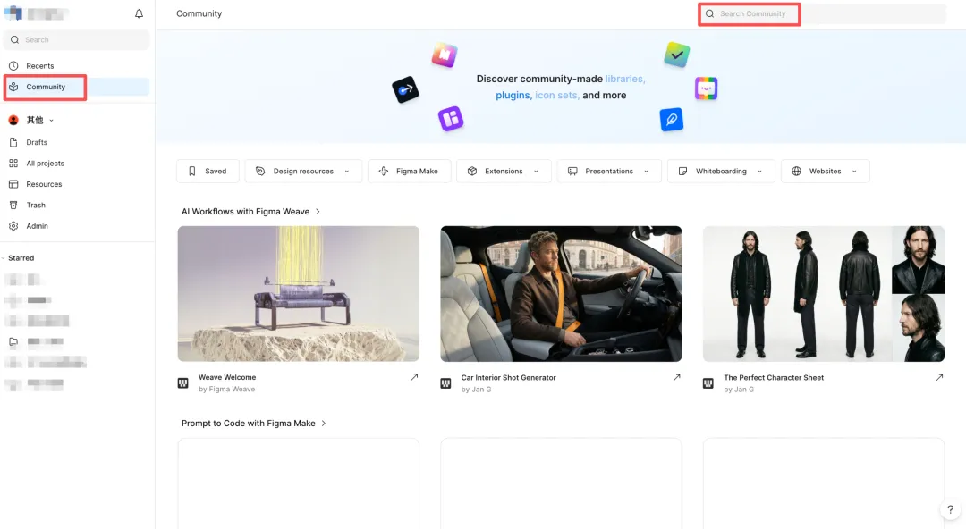
Task: Open Drafts in the sidebar
Action: [x=77, y=142]
